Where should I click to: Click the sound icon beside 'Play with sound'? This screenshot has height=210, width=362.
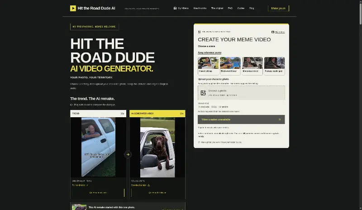71,105
